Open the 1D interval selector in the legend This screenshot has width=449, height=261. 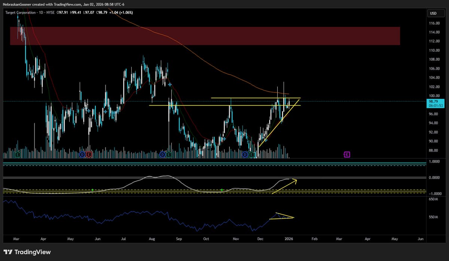(41, 12)
